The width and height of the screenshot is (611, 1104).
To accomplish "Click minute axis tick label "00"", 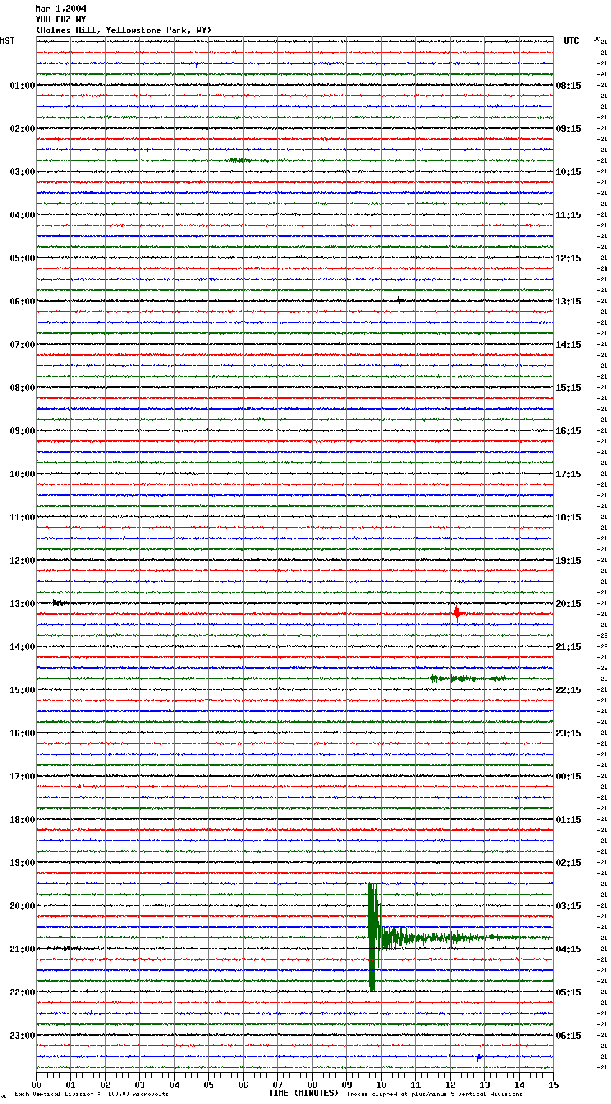I will [x=36, y=1085].
